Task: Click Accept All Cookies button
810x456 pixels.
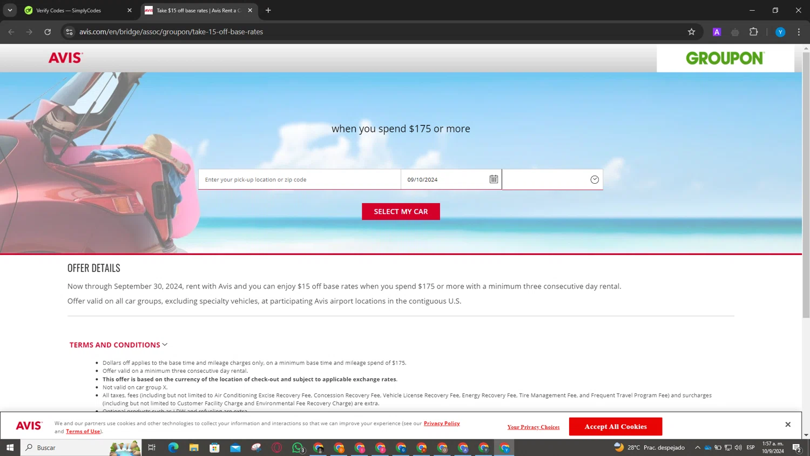Action: tap(616, 426)
